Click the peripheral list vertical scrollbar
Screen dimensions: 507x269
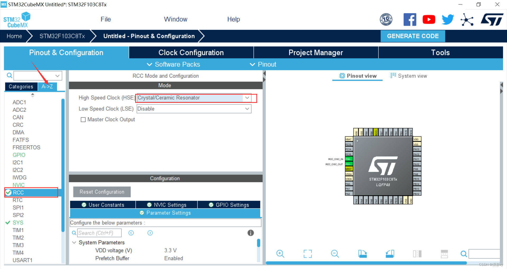click(x=63, y=165)
